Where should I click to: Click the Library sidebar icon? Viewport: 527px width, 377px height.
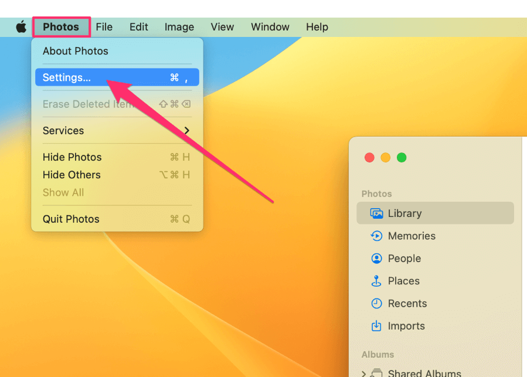(376, 213)
